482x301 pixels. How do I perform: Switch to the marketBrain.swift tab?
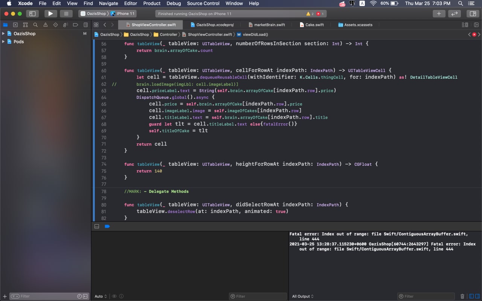pyautogui.click(x=269, y=25)
